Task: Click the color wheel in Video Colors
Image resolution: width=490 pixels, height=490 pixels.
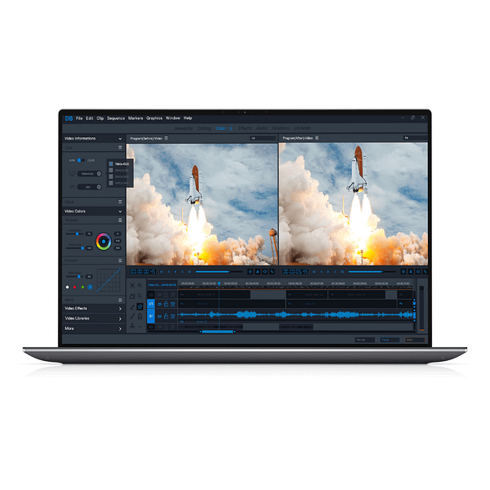Action: tap(103, 241)
